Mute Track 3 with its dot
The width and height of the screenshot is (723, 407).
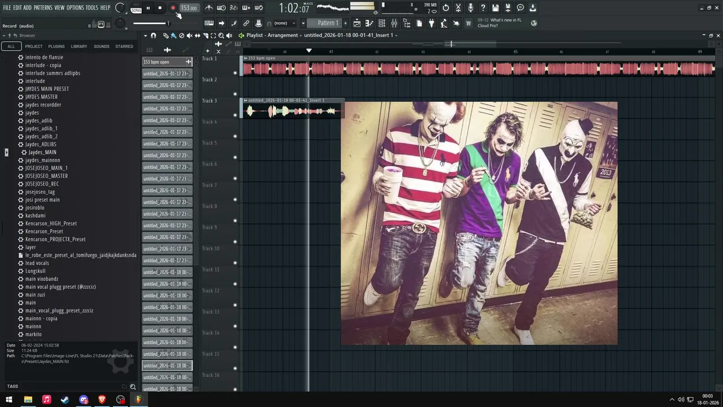235,115
